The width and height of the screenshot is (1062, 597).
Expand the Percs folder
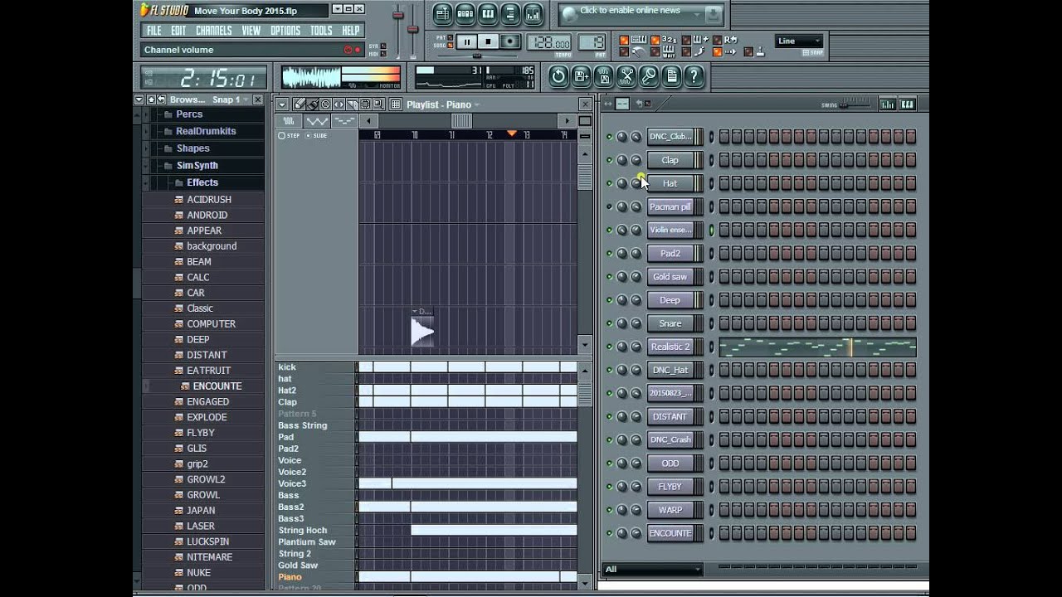[x=146, y=114]
